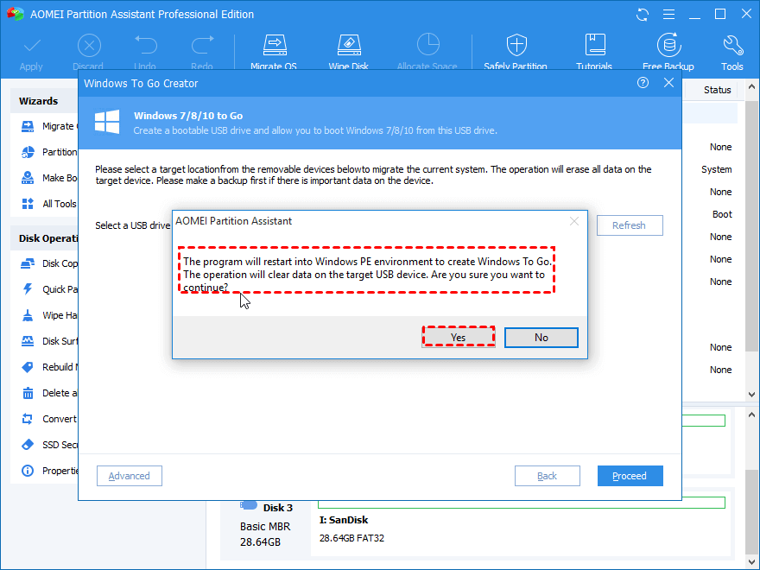The image size is (760, 570).
Task: Click the Redo arrow icon
Action: pos(202,45)
